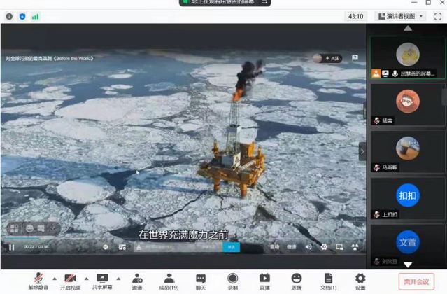
Task: Turn on the camera with 开启视频
Action: tap(70, 281)
